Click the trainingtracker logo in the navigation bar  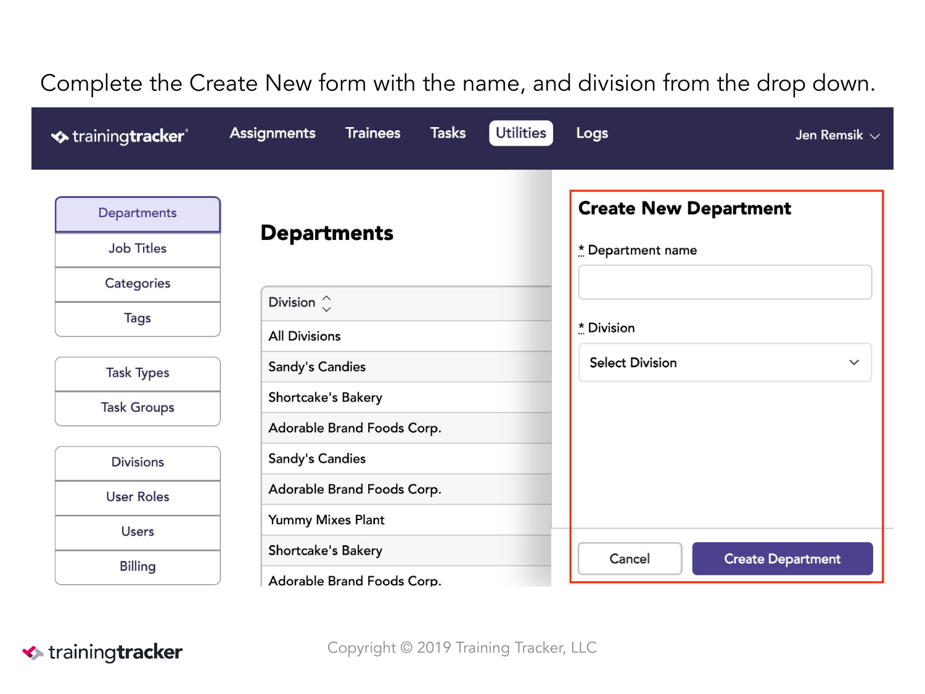(x=120, y=136)
